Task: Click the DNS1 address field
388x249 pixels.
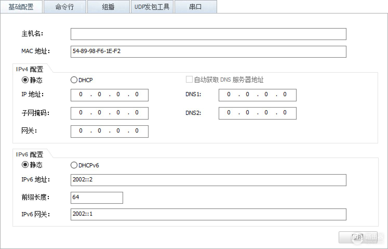Action: point(257,95)
